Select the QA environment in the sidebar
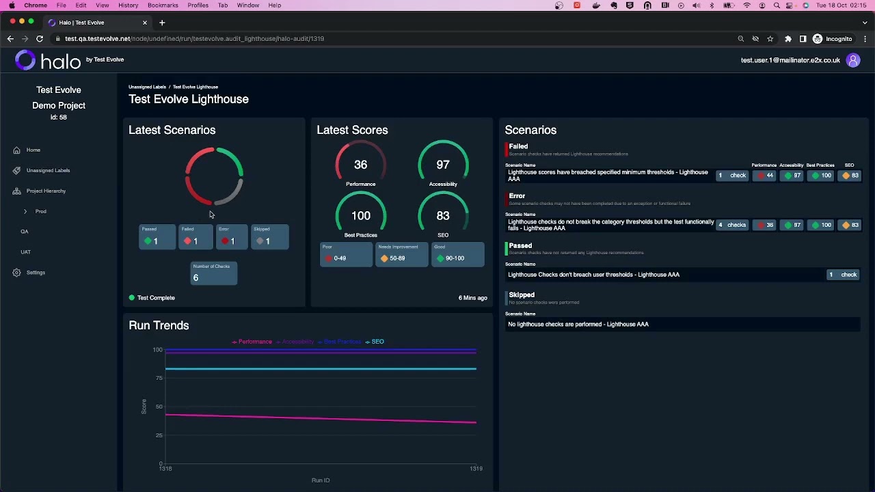 click(x=25, y=232)
